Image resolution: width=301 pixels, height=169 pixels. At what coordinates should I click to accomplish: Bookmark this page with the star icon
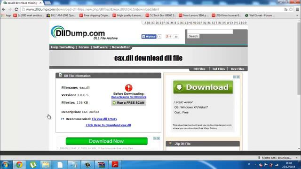click(291, 9)
